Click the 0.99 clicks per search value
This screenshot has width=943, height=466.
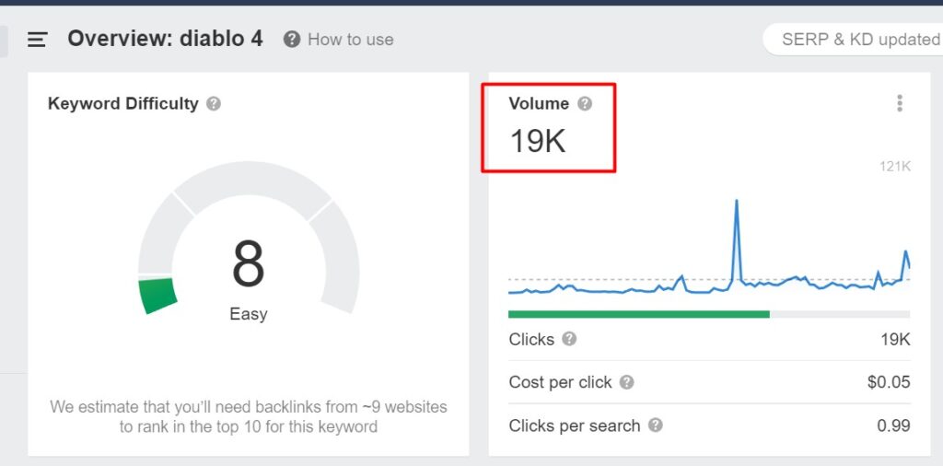click(893, 425)
